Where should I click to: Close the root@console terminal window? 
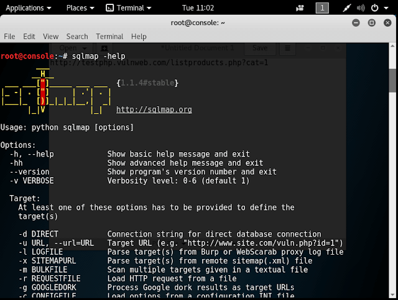point(387,23)
